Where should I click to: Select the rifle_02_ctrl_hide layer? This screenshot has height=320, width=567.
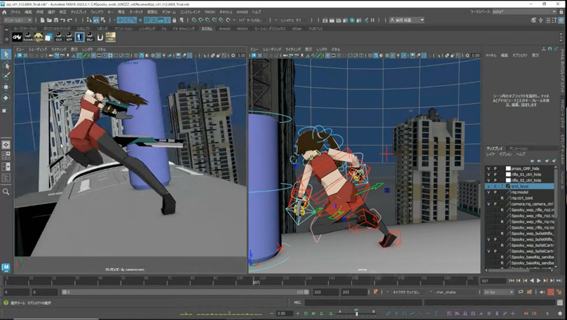(x=526, y=180)
